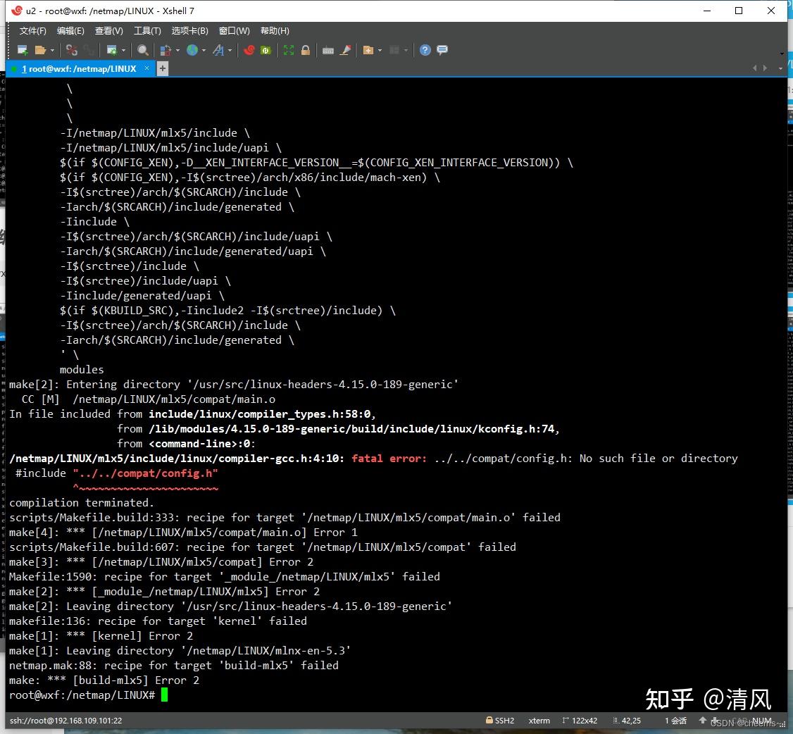Toggle the highlight pen toolbar tool
Image resolution: width=793 pixels, height=734 pixels.
pyautogui.click(x=345, y=50)
